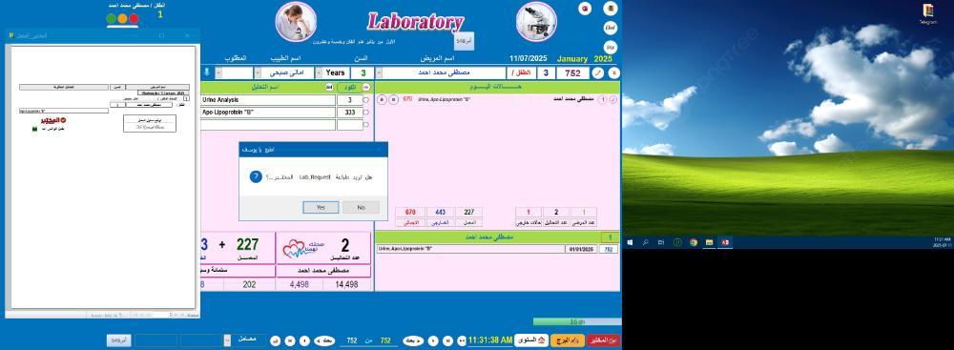The height and width of the screenshot is (350, 954).
Task: Expand the Years age unit dropdown
Action: click(319, 73)
